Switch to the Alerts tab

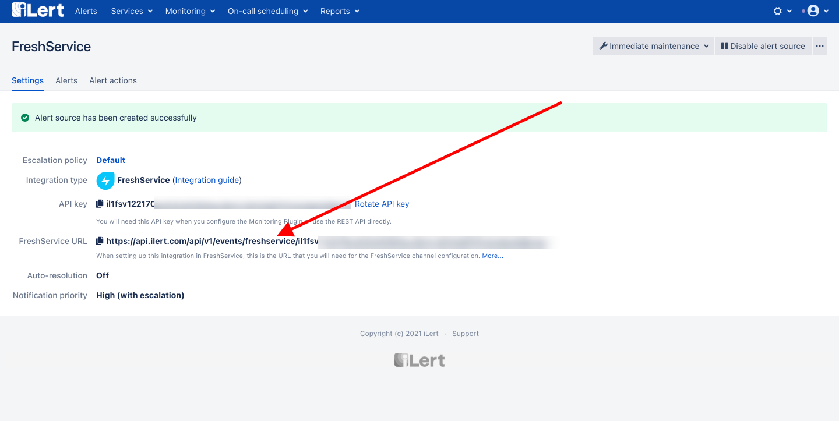tap(66, 80)
